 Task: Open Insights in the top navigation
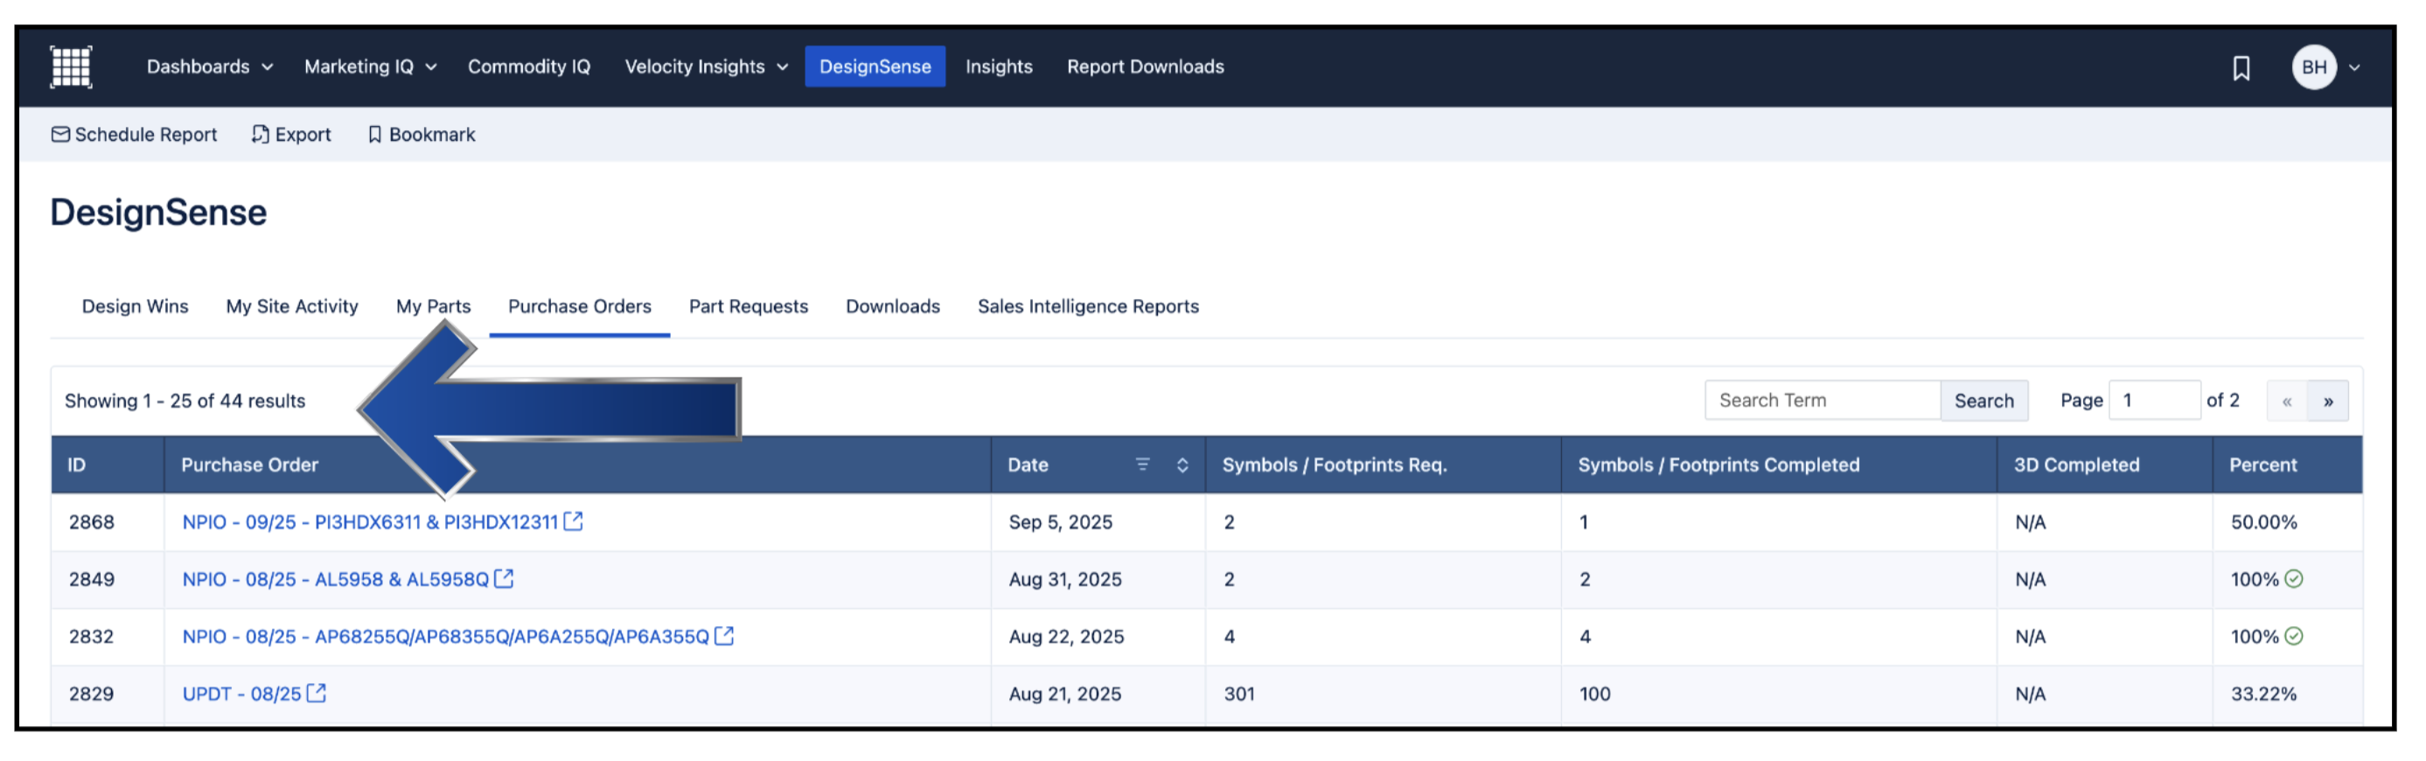(x=998, y=66)
